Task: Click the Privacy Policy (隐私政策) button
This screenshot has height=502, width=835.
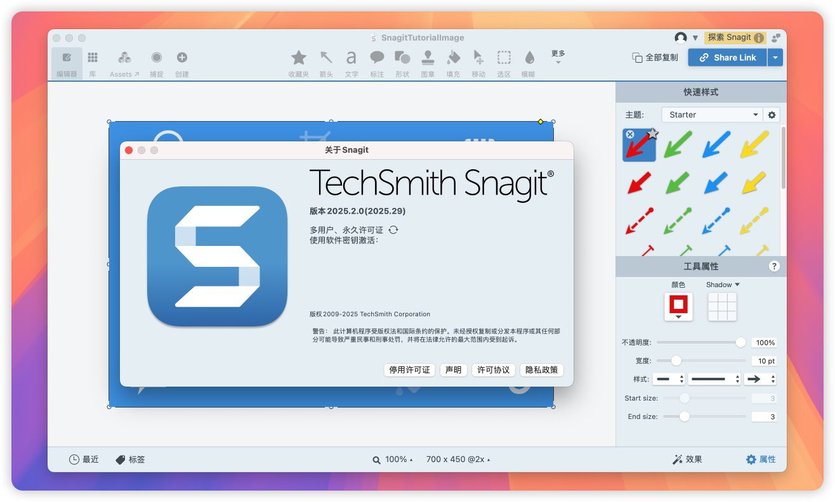Action: (542, 370)
